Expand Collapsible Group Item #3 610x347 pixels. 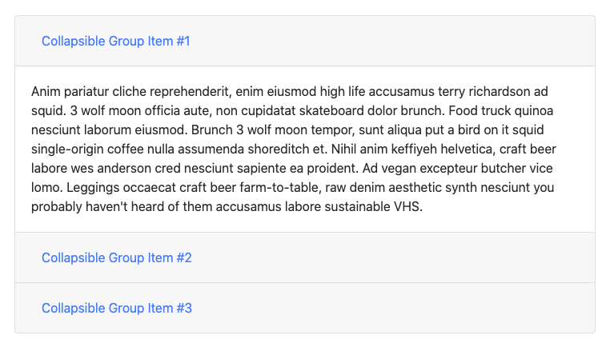click(x=116, y=308)
